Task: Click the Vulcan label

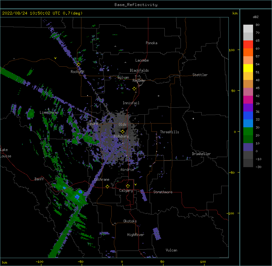Action: click(171, 250)
